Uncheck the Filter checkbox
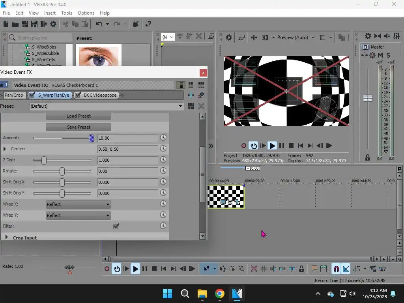 (x=116, y=226)
